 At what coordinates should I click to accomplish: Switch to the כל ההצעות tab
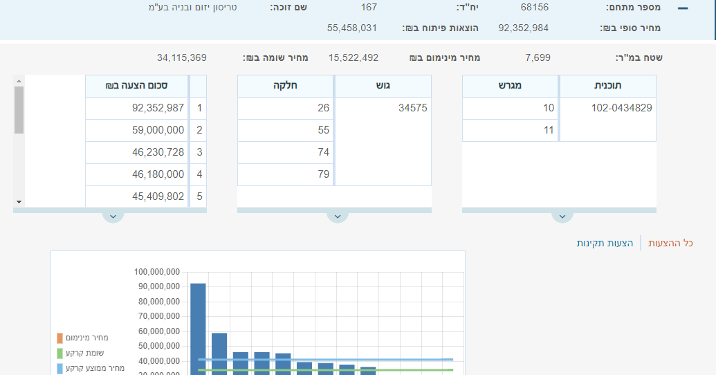(670, 243)
